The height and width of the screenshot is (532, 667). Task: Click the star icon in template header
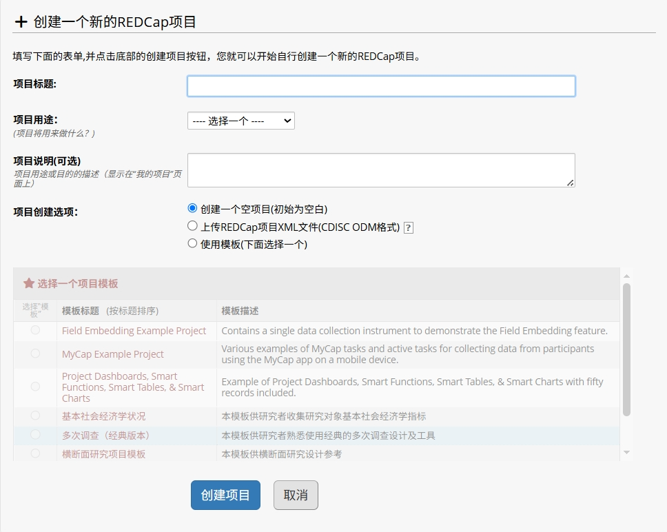coord(29,283)
